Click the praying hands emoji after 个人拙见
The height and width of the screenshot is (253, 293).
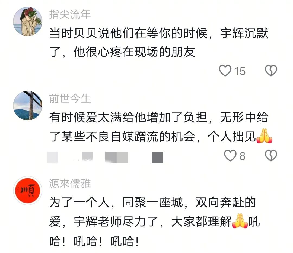pyautogui.click(x=264, y=136)
